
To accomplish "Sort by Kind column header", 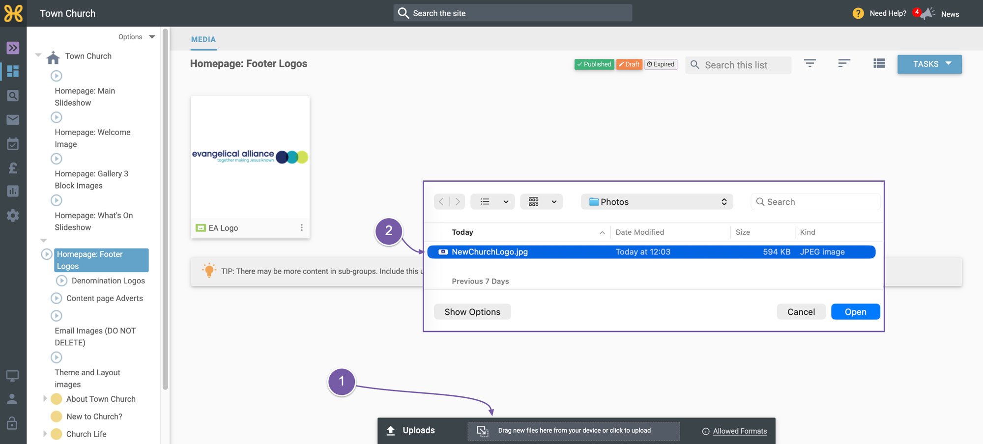I will click(x=808, y=232).
